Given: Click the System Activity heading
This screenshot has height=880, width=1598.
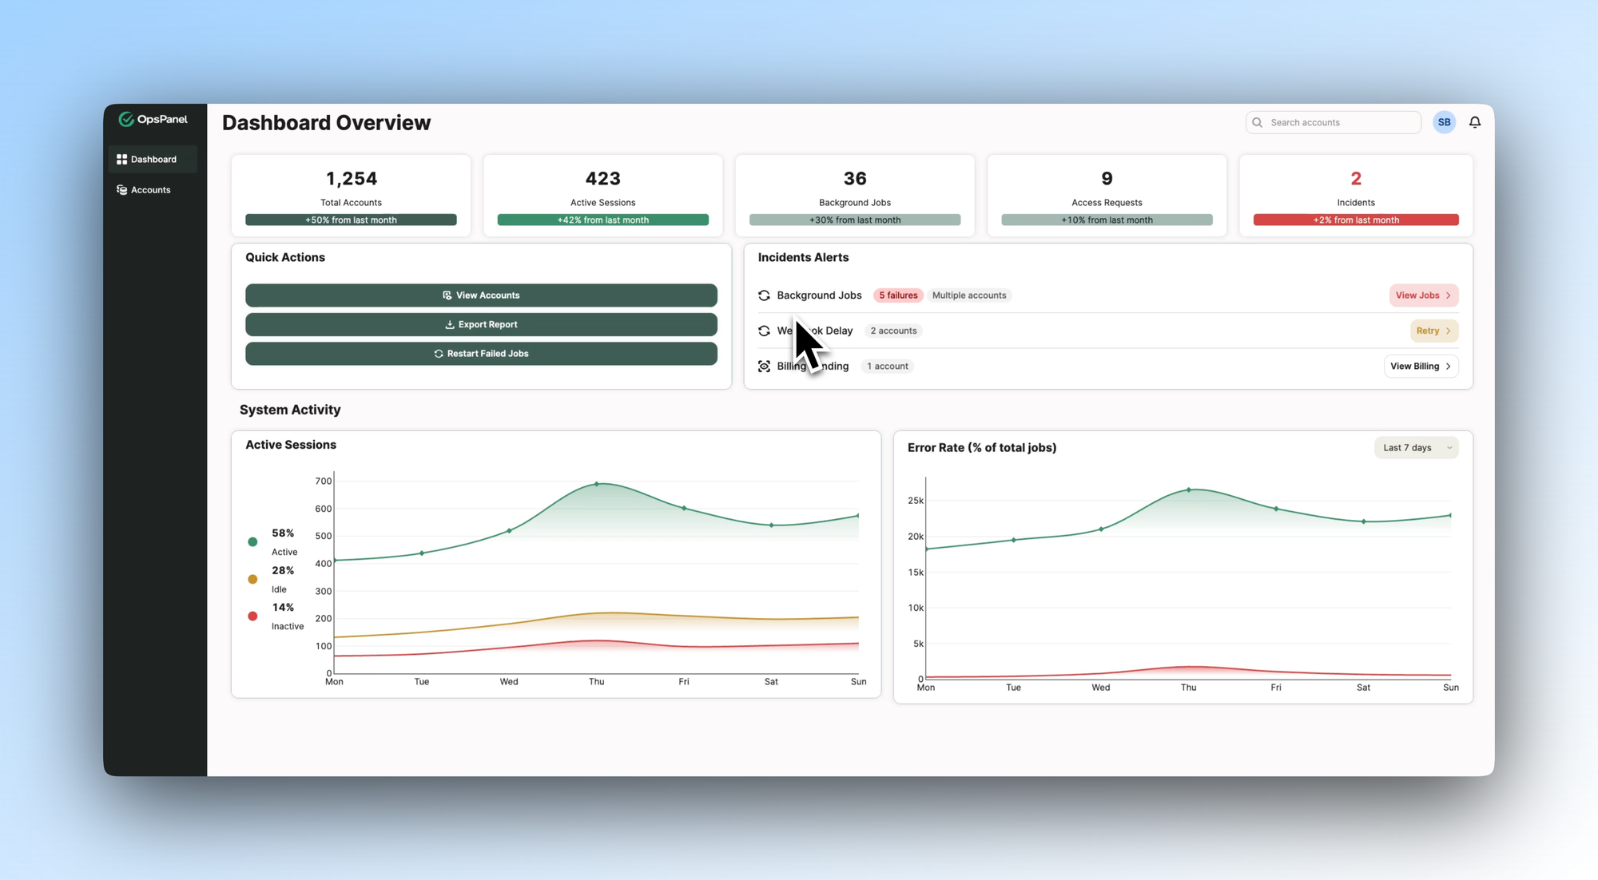Looking at the screenshot, I should click(290, 410).
